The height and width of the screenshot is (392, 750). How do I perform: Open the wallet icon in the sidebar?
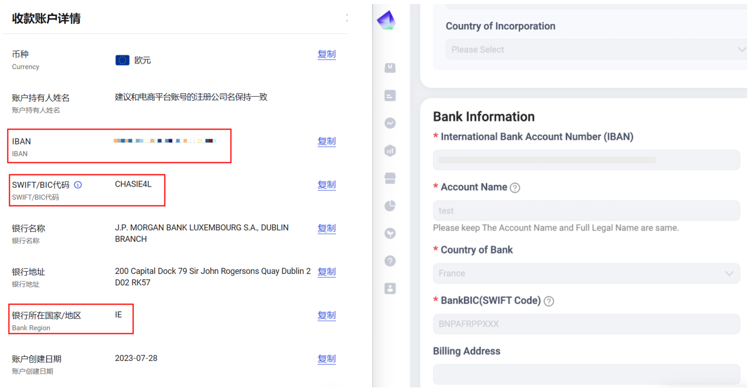click(390, 68)
